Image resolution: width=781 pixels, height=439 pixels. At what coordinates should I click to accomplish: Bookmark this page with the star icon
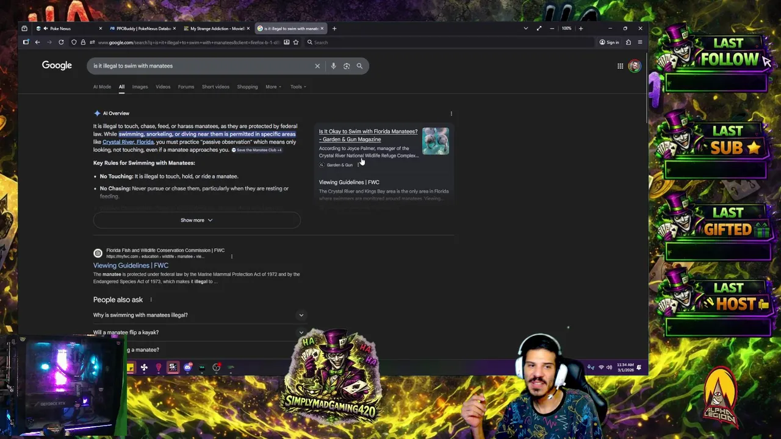pyautogui.click(x=296, y=42)
